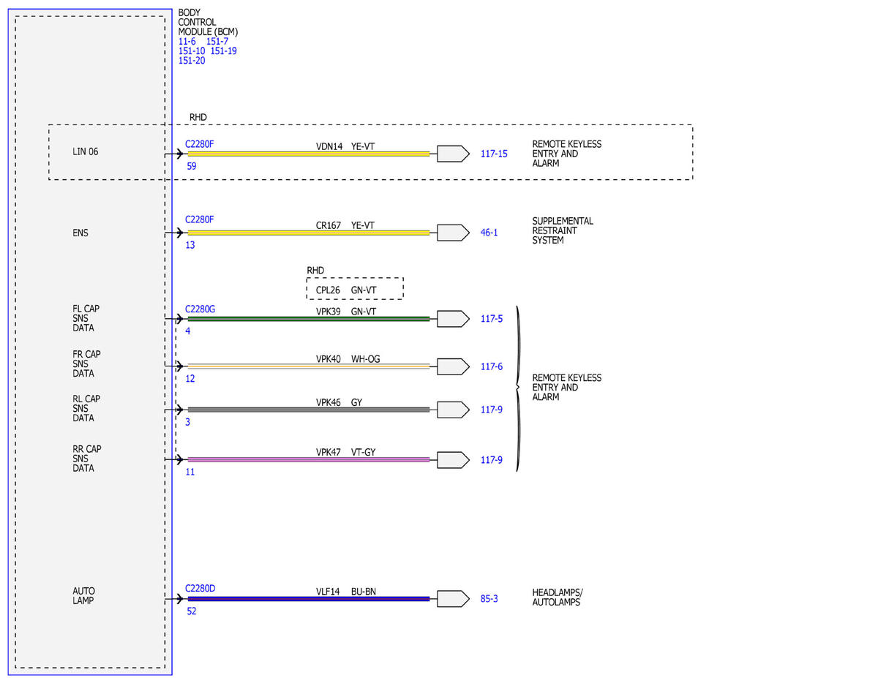Viewport: 878px width, 678px height.
Task: Select the VPK47 VT-GY wire label
Action: [345, 452]
